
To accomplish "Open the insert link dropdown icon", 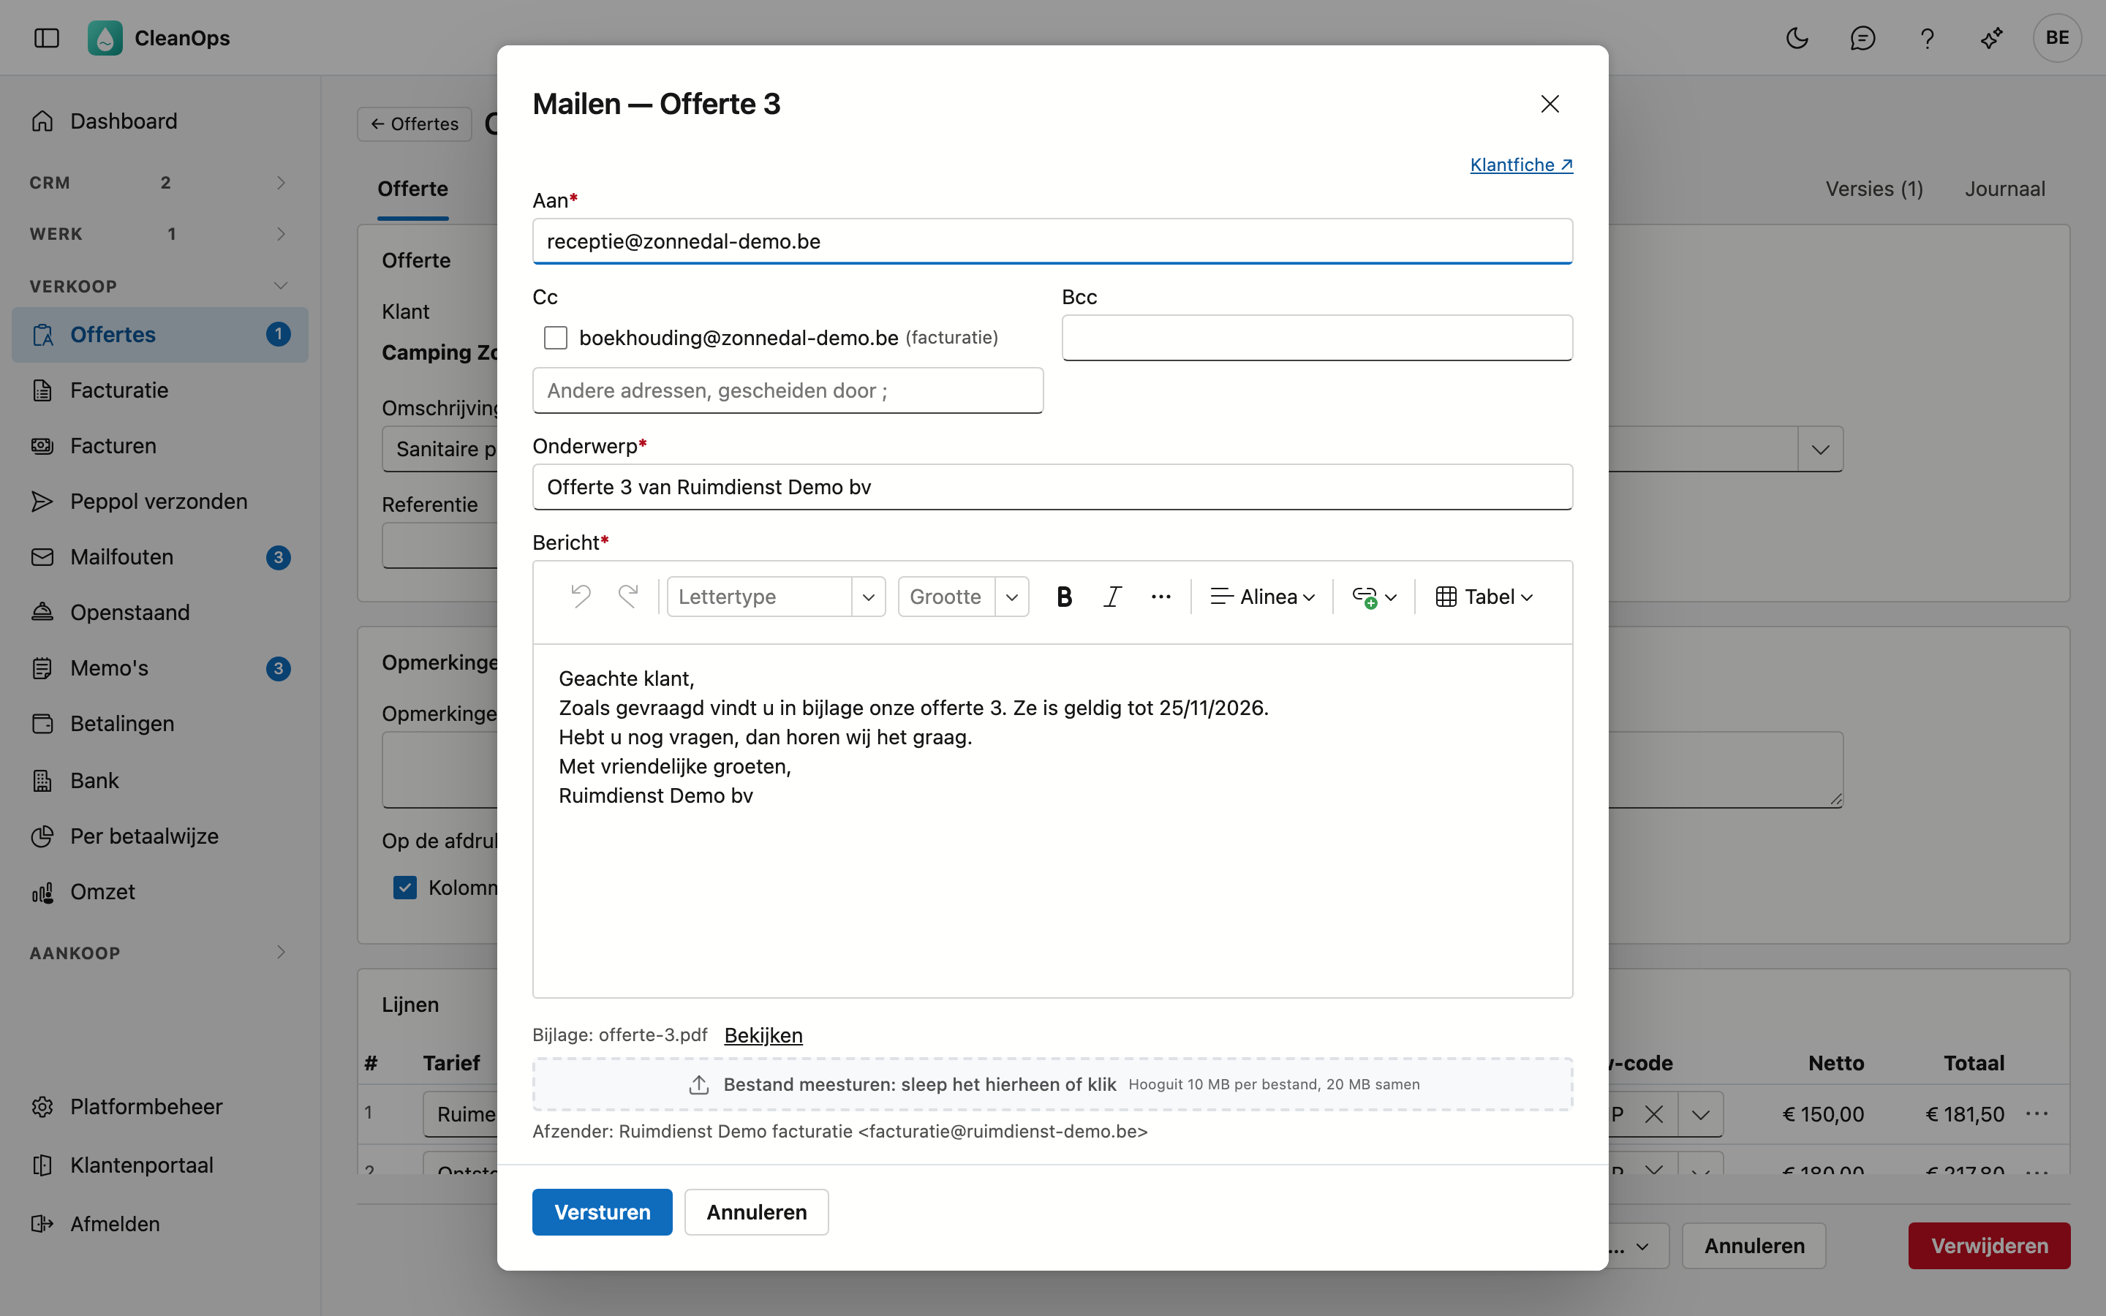I will tap(1374, 596).
